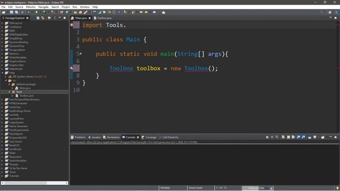Toggle Pin Console in Console toolbar
The image size is (340, 191).
[310, 137]
